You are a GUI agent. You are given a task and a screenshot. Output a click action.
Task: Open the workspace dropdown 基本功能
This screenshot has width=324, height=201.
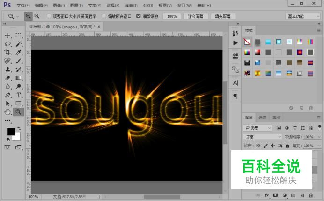(x=303, y=16)
